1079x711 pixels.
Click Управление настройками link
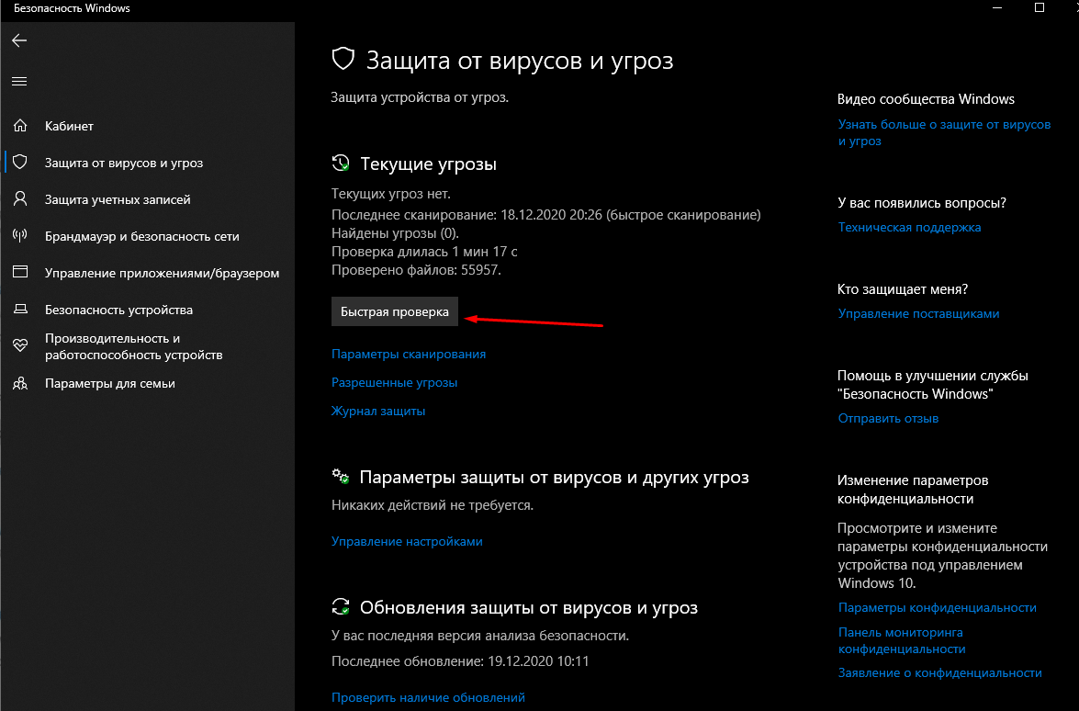[x=406, y=542]
